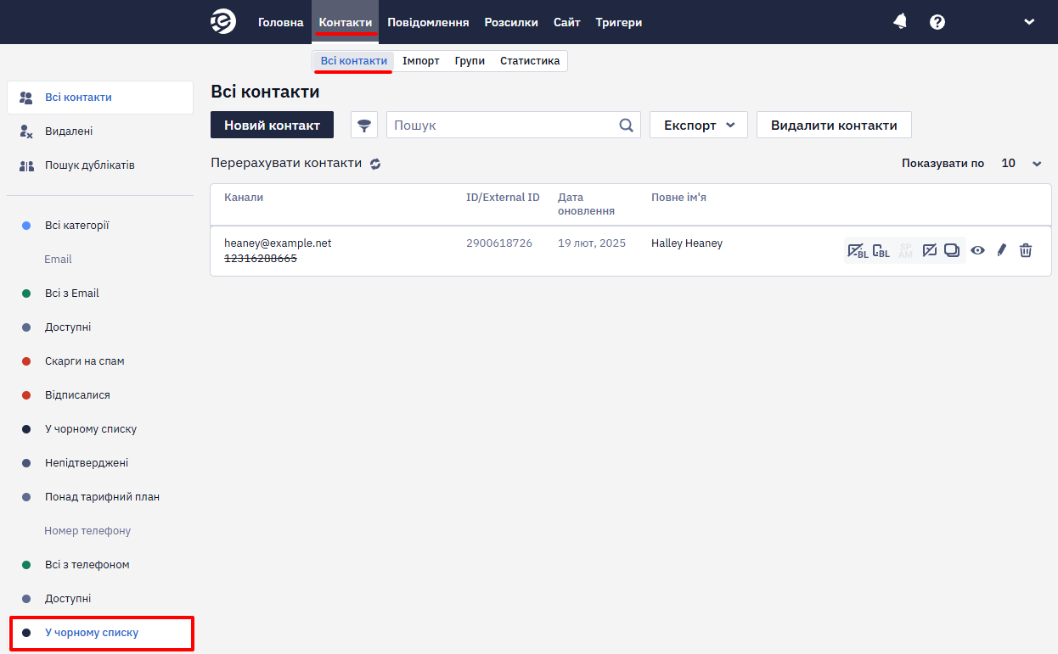This screenshot has height=654, width=1058.
Task: Edit contact with the pencil icon
Action: [x=1001, y=250]
